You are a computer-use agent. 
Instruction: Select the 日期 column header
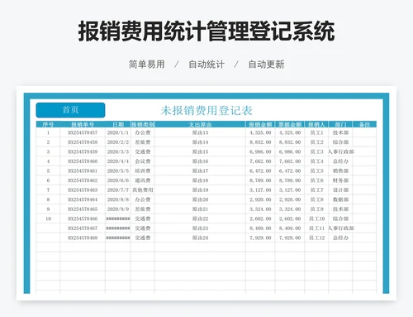pyautogui.click(x=118, y=124)
